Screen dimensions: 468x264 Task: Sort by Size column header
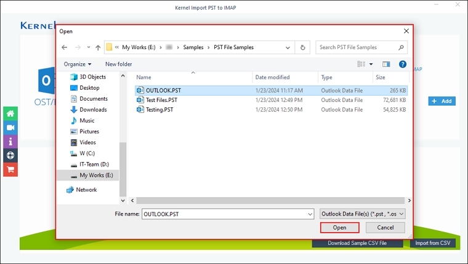click(x=381, y=77)
